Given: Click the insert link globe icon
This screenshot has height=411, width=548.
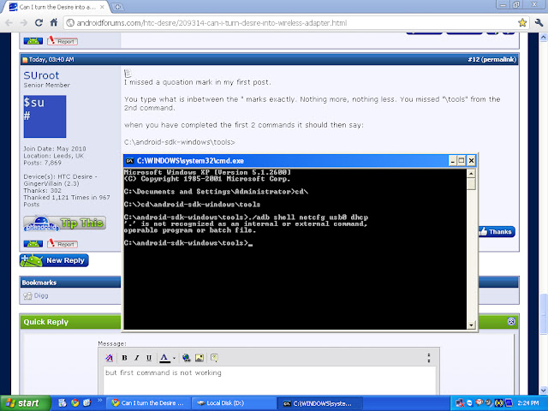Looking at the screenshot, I should pos(187,358).
